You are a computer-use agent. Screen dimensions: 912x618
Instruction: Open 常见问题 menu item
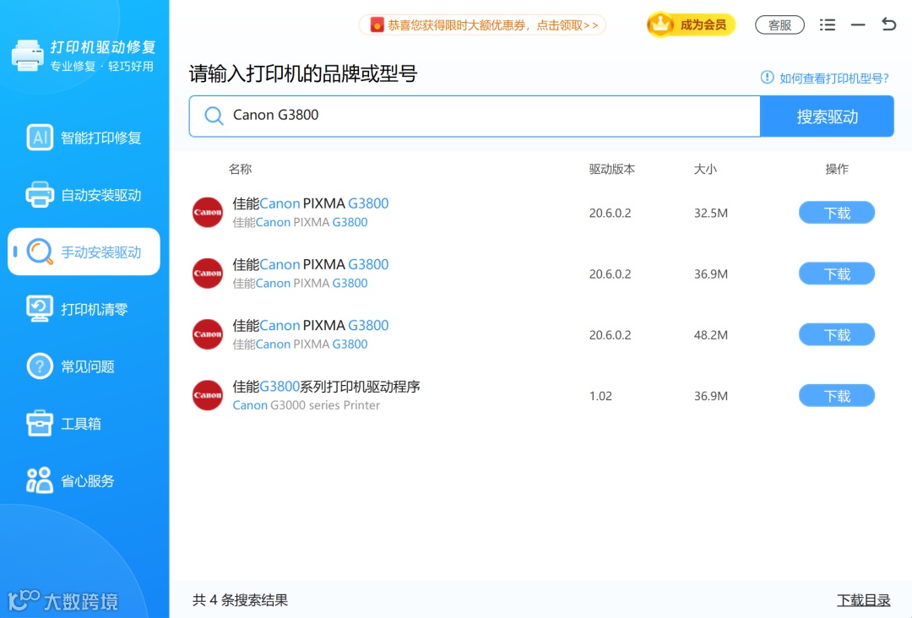pos(84,366)
